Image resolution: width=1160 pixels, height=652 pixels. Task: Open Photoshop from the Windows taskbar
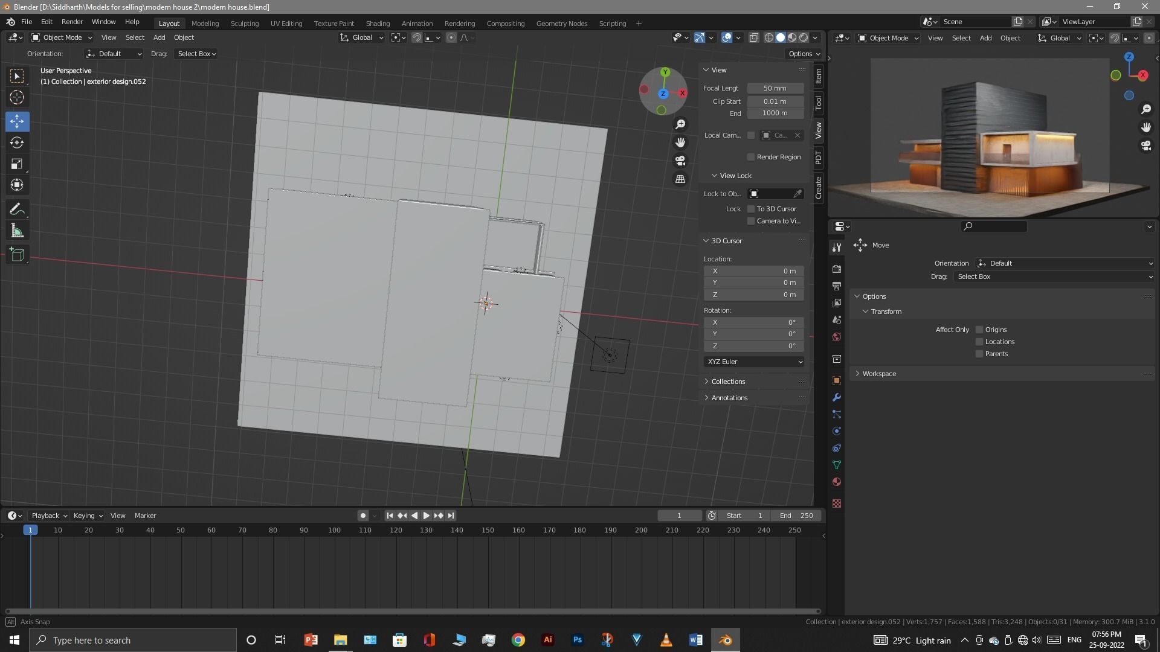click(x=578, y=640)
